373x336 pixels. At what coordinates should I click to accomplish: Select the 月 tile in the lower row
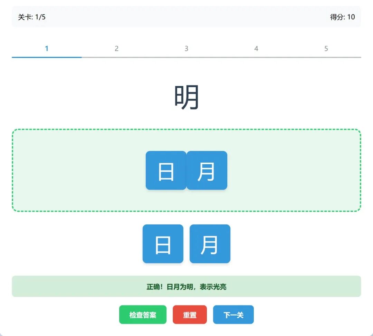[210, 244]
